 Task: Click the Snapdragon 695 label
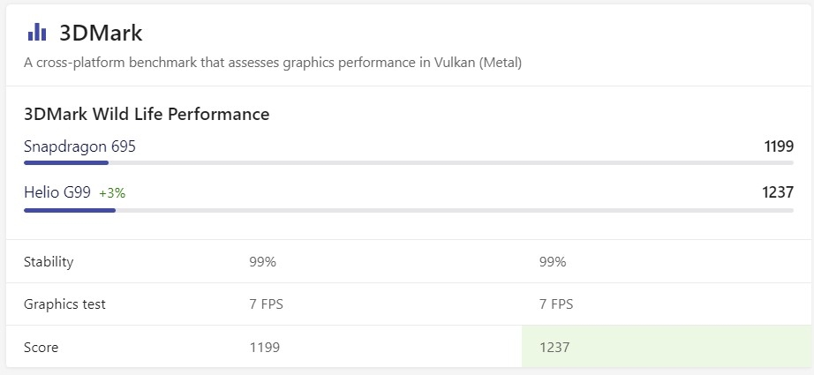pyautogui.click(x=79, y=146)
